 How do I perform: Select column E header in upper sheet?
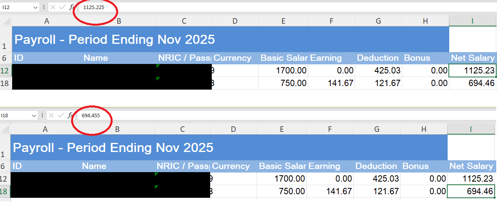(283, 21)
